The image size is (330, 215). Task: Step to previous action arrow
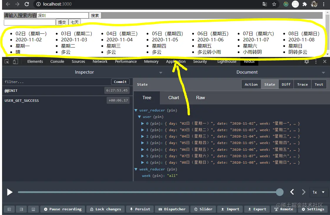click(292, 192)
